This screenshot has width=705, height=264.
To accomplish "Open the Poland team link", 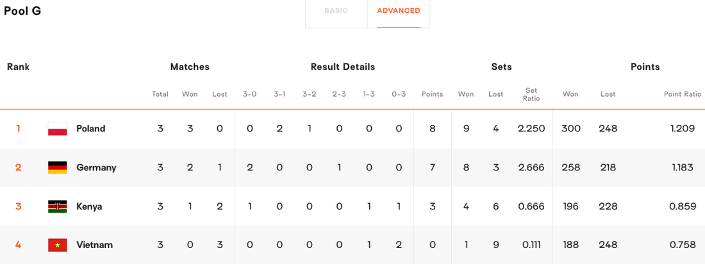I will click(90, 129).
